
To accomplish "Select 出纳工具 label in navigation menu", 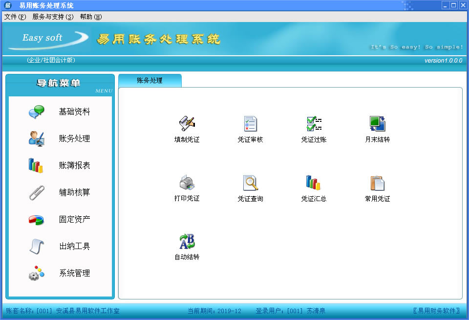I will click(x=74, y=246).
